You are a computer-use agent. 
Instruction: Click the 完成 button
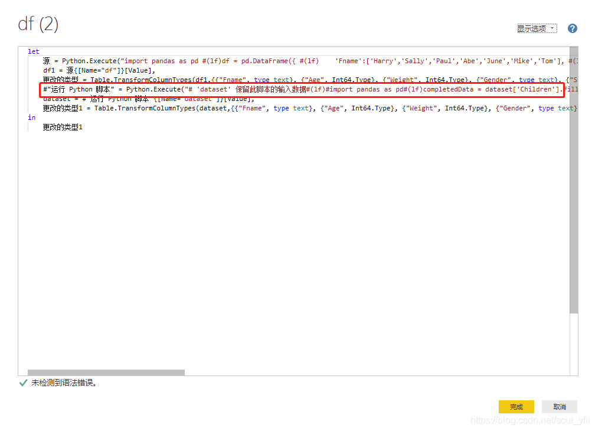click(x=516, y=407)
